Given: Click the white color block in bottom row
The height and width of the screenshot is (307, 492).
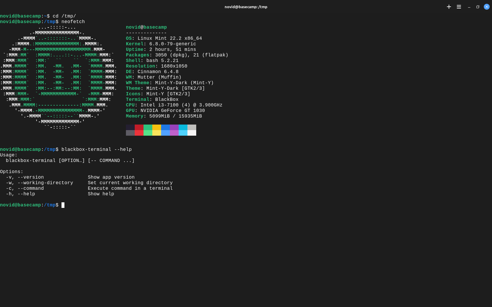Looking at the screenshot, I should (192, 133).
